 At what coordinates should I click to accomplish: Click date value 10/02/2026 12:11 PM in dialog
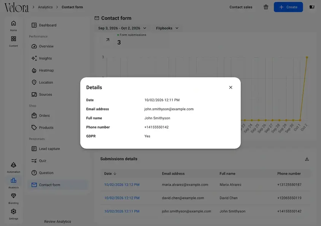coord(162,100)
